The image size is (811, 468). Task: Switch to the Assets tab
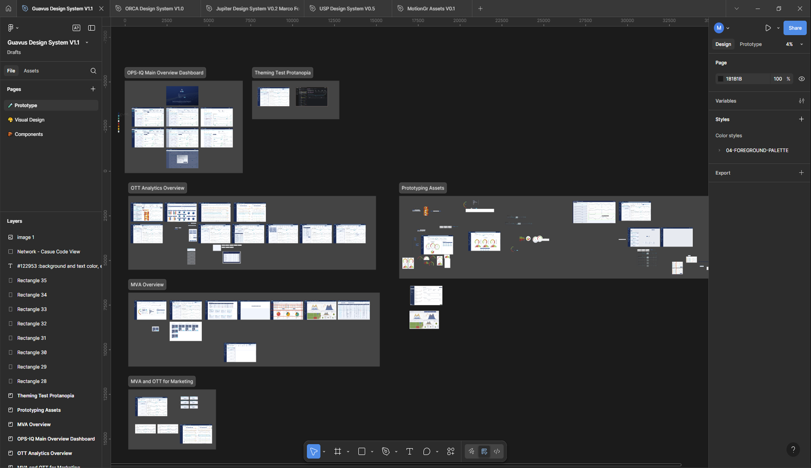31,71
